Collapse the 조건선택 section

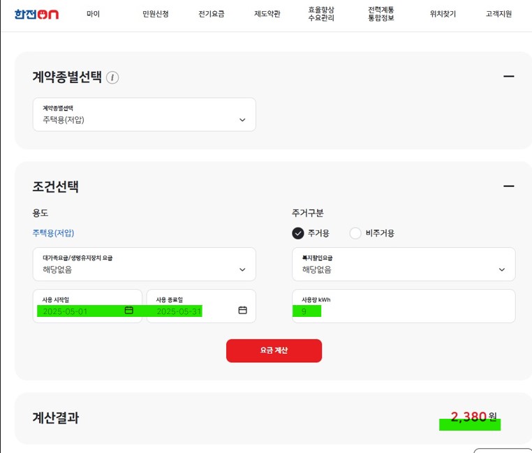click(508, 186)
